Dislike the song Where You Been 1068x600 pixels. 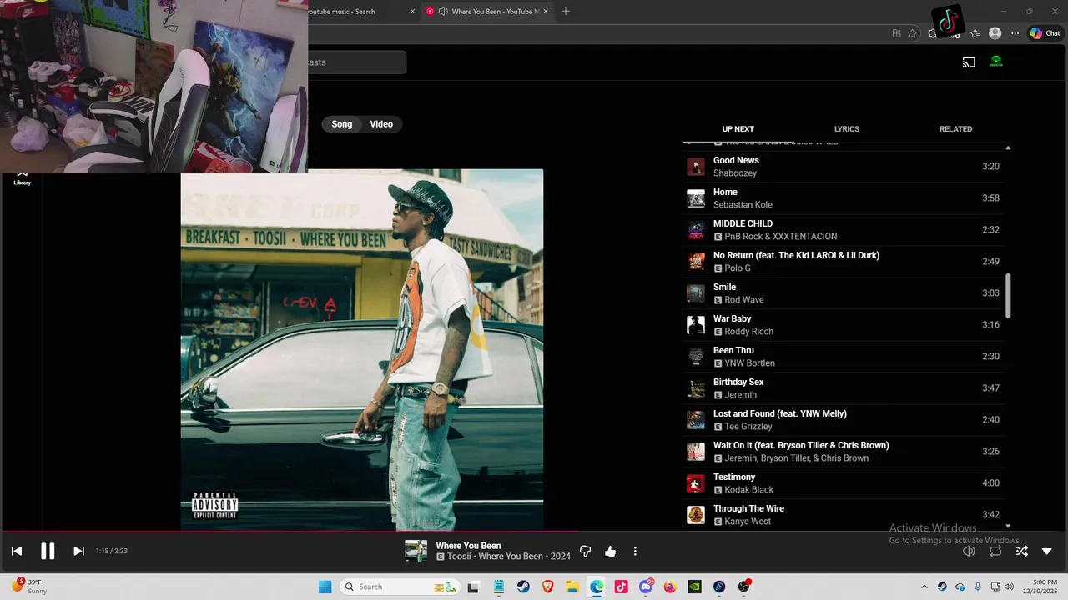click(585, 551)
